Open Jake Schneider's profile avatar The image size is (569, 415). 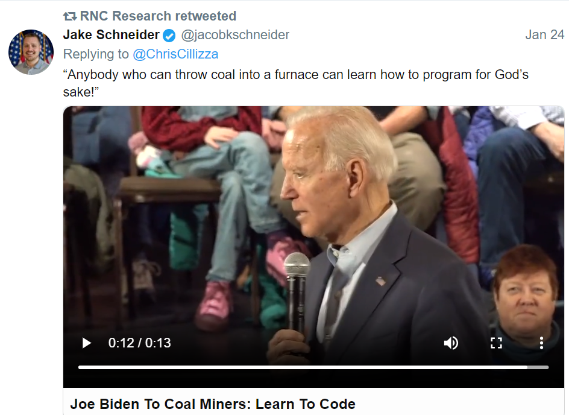pos(31,52)
